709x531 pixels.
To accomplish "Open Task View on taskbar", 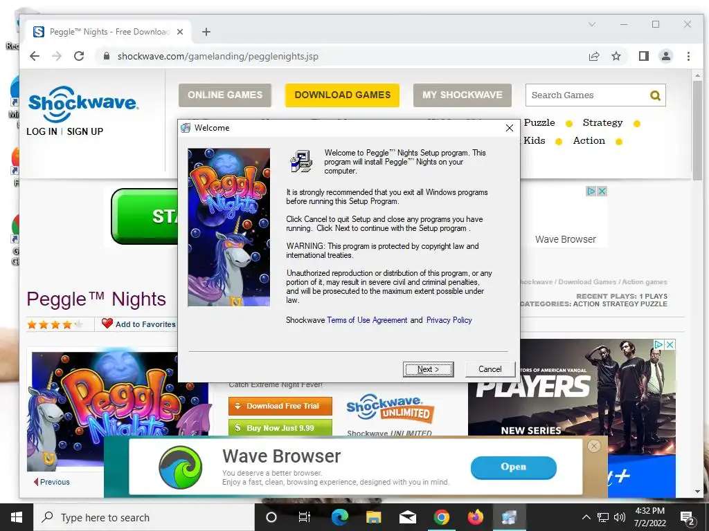I will [305, 517].
